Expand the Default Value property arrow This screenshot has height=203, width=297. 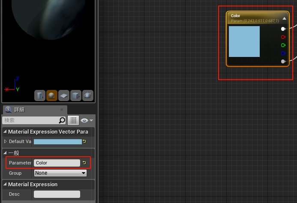(5, 141)
